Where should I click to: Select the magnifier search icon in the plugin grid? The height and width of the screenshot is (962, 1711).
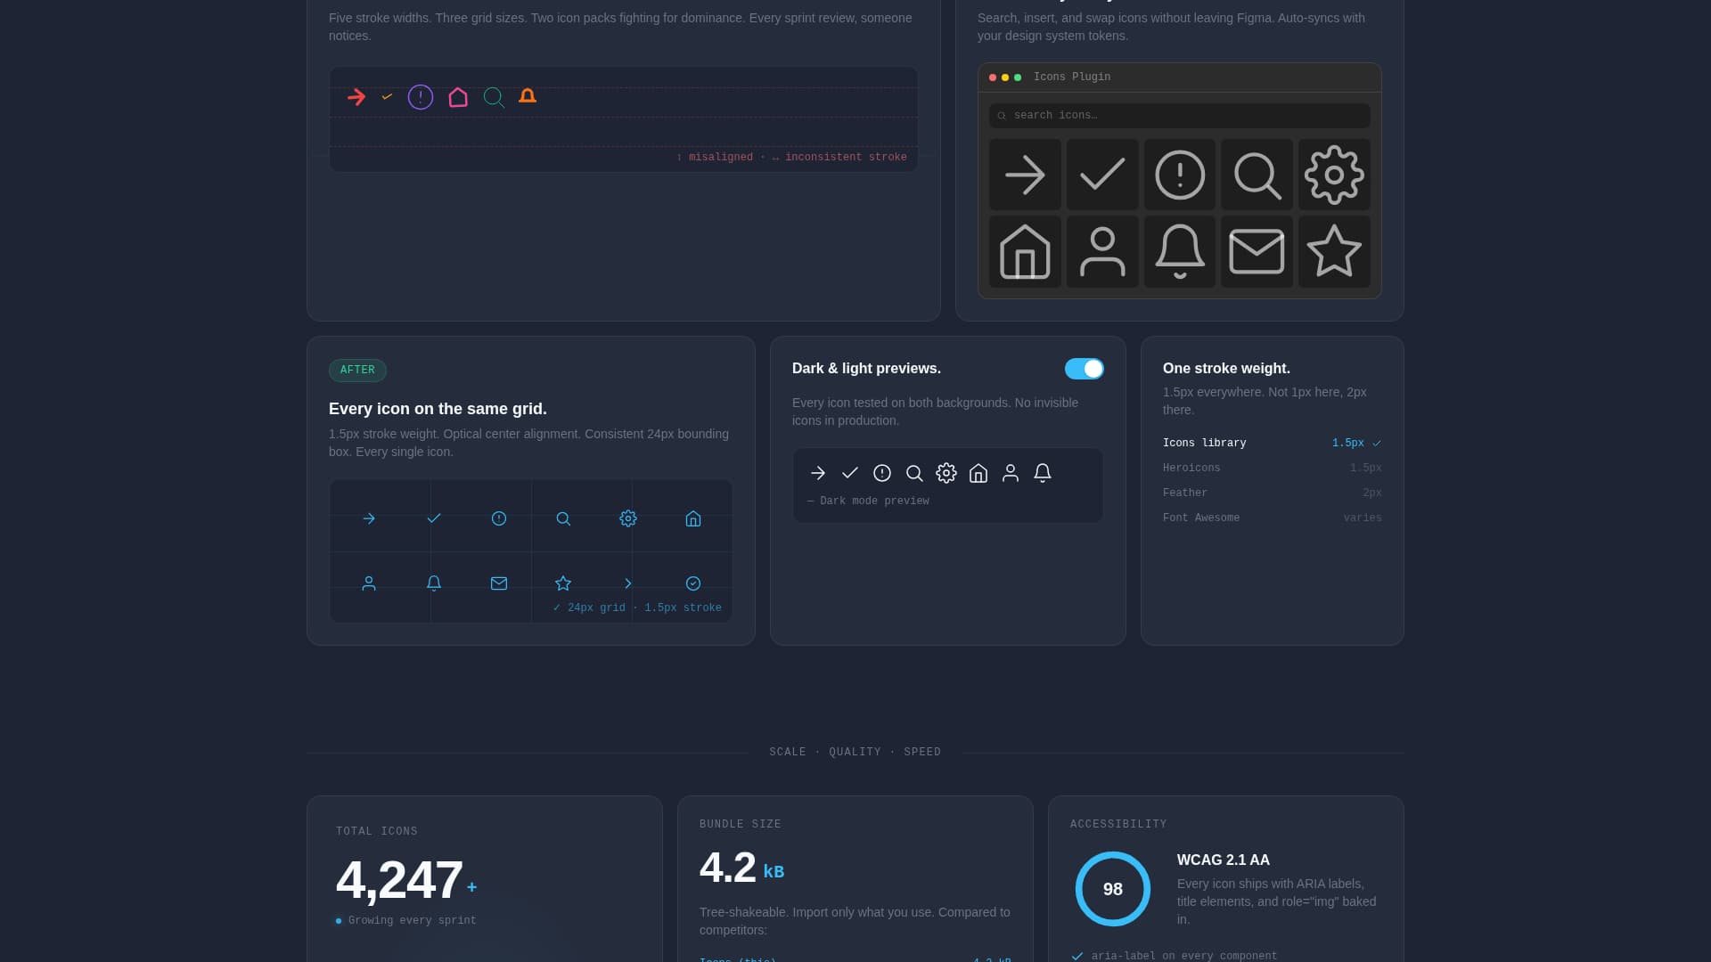point(1257,175)
